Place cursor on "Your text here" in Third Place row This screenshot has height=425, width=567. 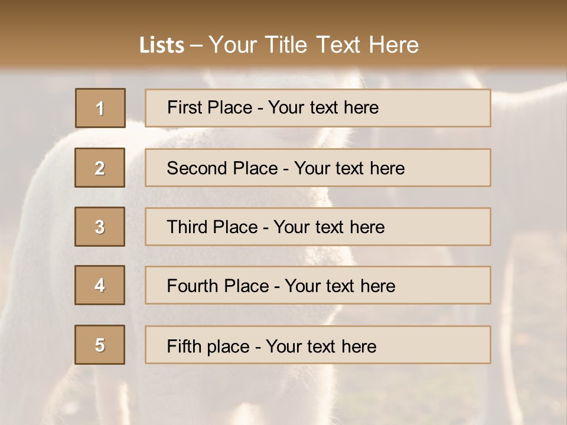[329, 227]
